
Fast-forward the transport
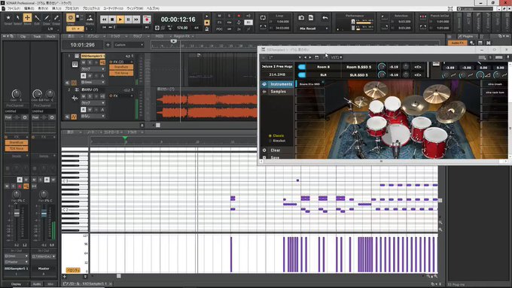[136, 20]
